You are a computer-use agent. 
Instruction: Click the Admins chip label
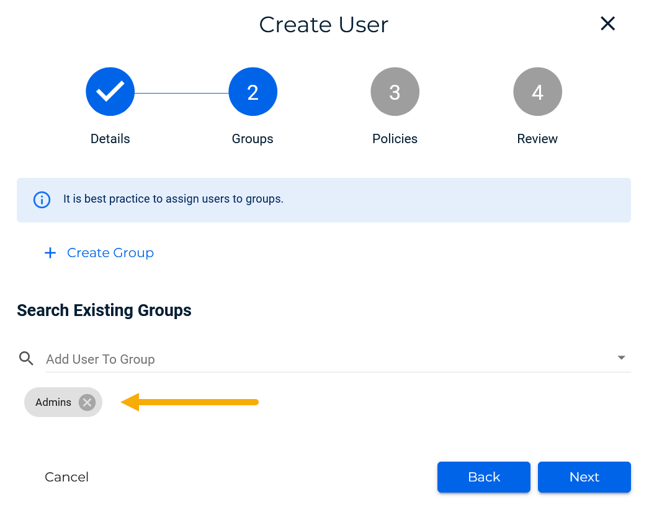(x=53, y=402)
